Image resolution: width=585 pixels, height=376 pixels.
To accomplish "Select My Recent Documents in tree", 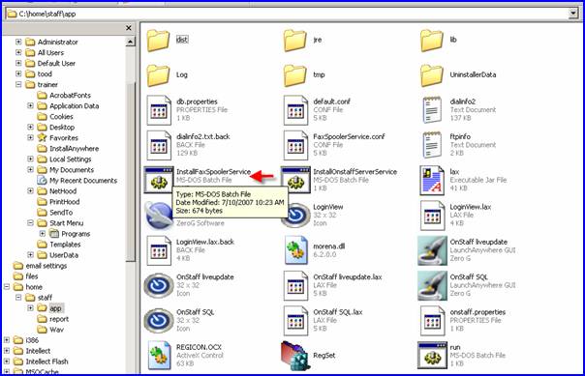I will coord(83,181).
